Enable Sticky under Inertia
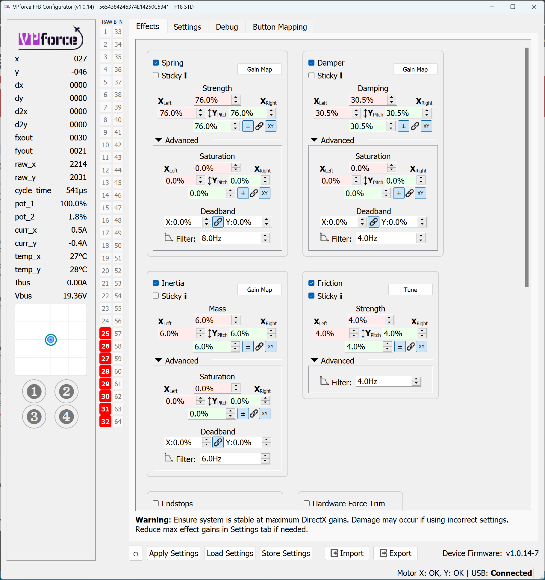Image resolution: width=545 pixels, height=580 pixels. [x=156, y=296]
